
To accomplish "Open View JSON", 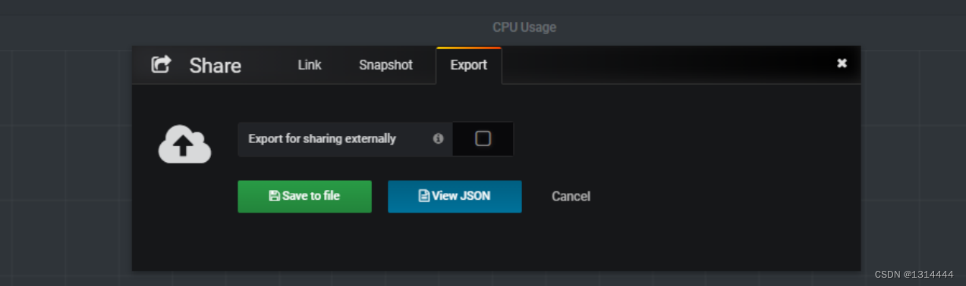I will coord(455,196).
